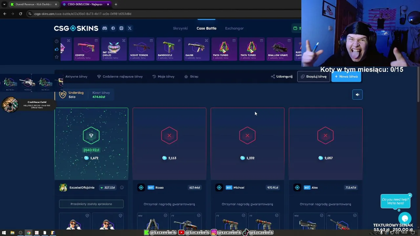Click the green wallet icon in the header
The image size is (420, 236).
[x=295, y=28]
